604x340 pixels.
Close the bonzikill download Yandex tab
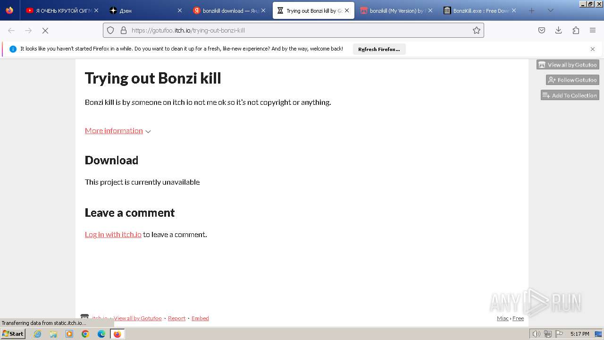(263, 10)
